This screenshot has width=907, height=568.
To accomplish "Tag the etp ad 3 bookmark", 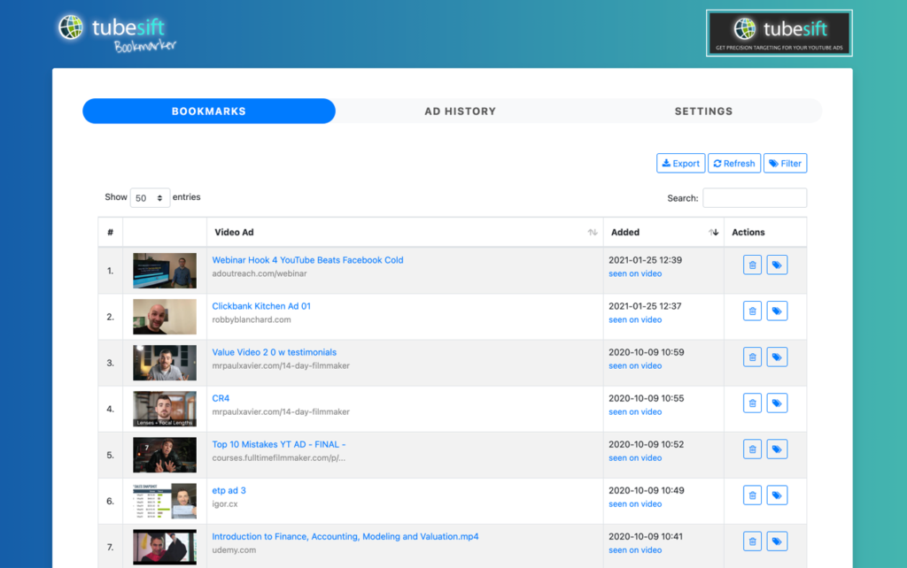I will click(x=777, y=495).
